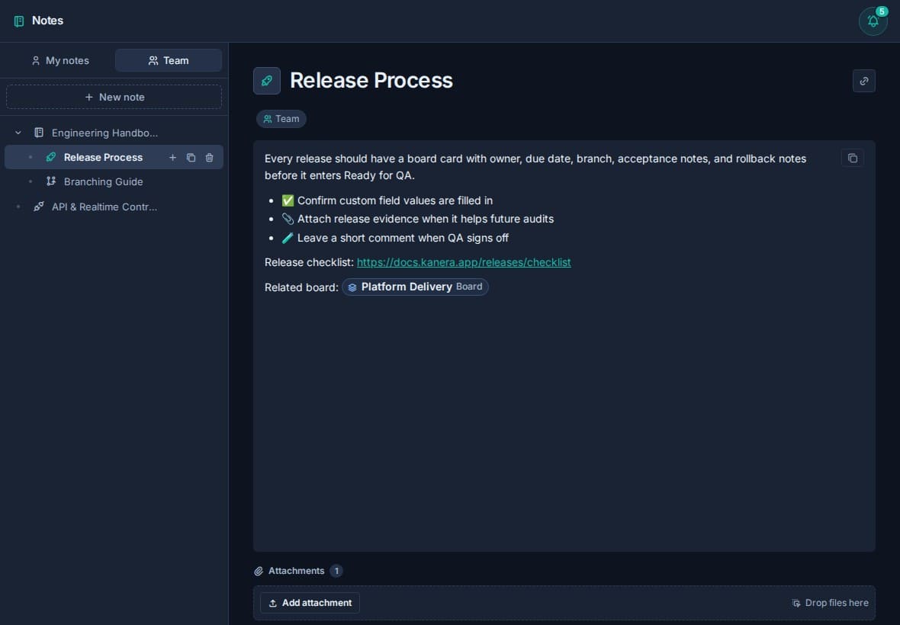Copy the note content with copy icon
The width and height of the screenshot is (900, 625).
pyautogui.click(x=852, y=159)
